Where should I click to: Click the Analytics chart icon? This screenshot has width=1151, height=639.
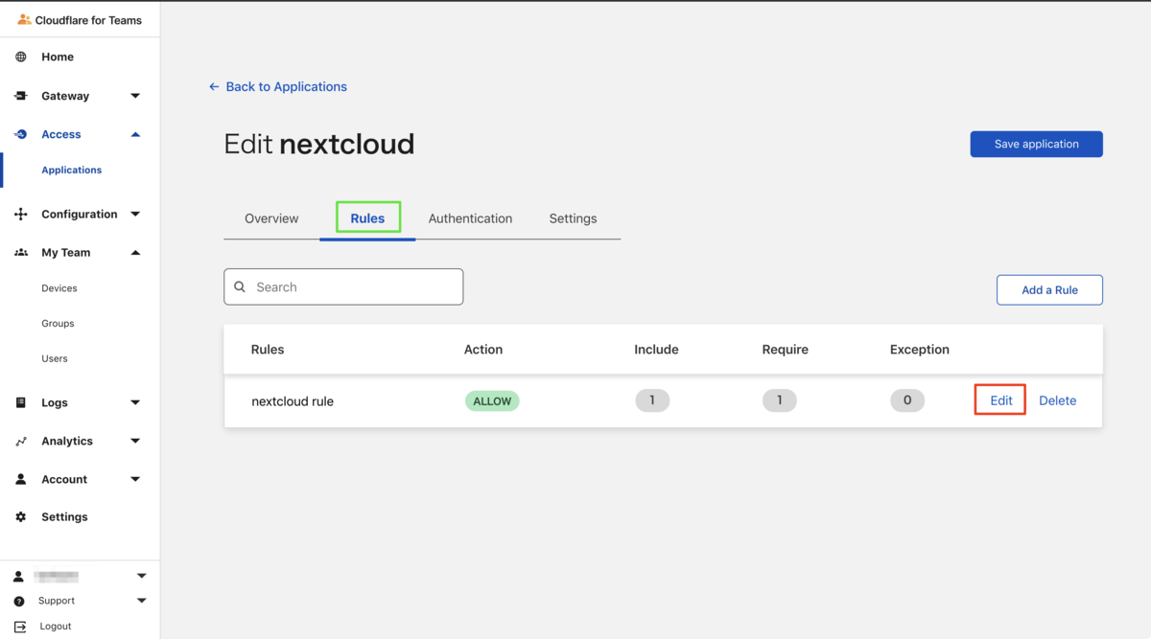pos(21,441)
